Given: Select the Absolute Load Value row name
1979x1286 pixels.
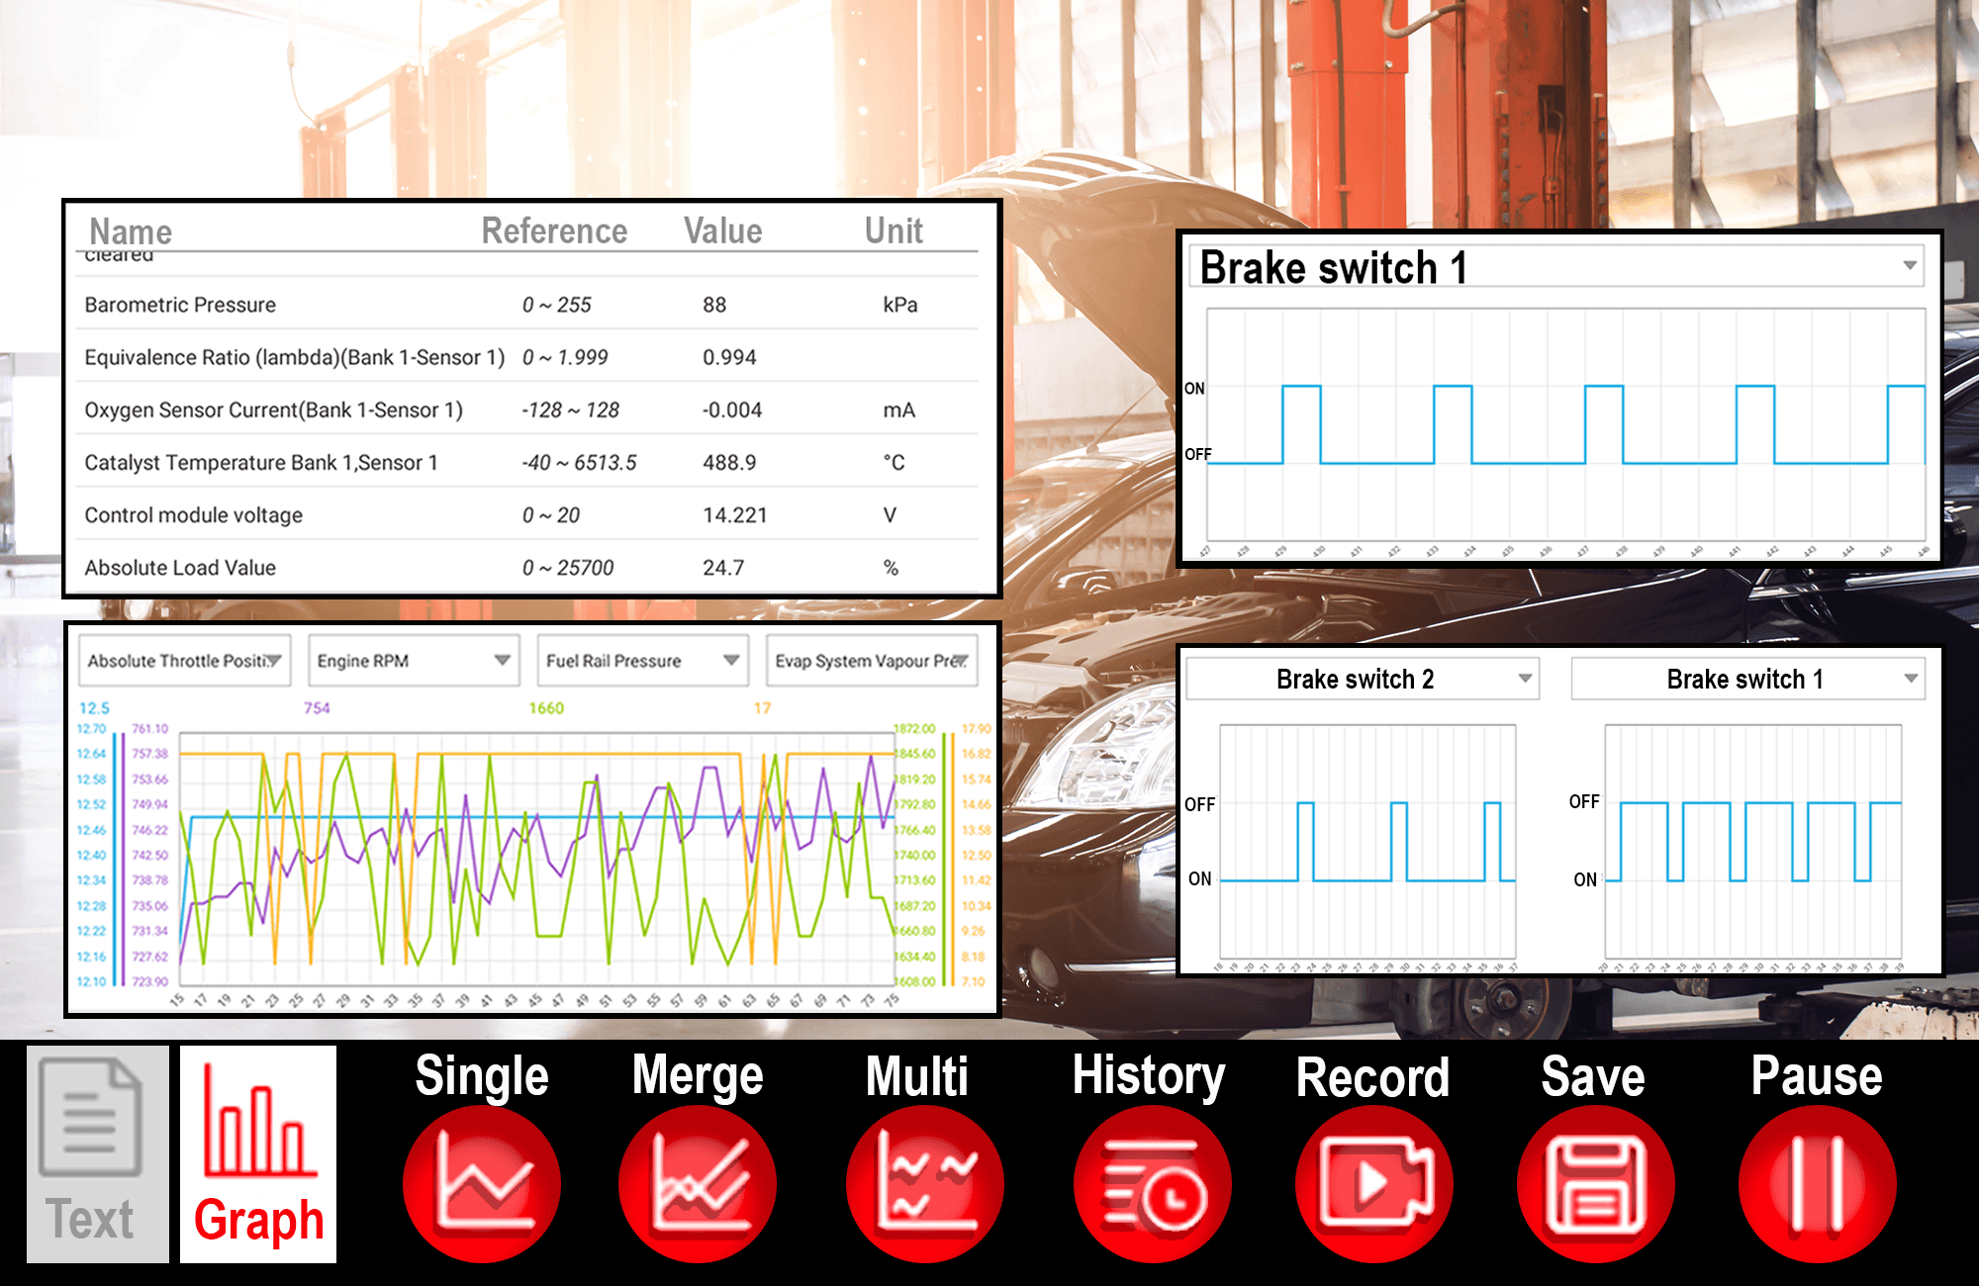Looking at the screenshot, I should 180,567.
